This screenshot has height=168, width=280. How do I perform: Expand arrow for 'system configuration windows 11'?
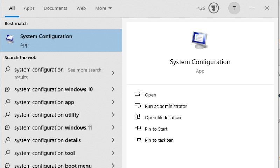113,127
